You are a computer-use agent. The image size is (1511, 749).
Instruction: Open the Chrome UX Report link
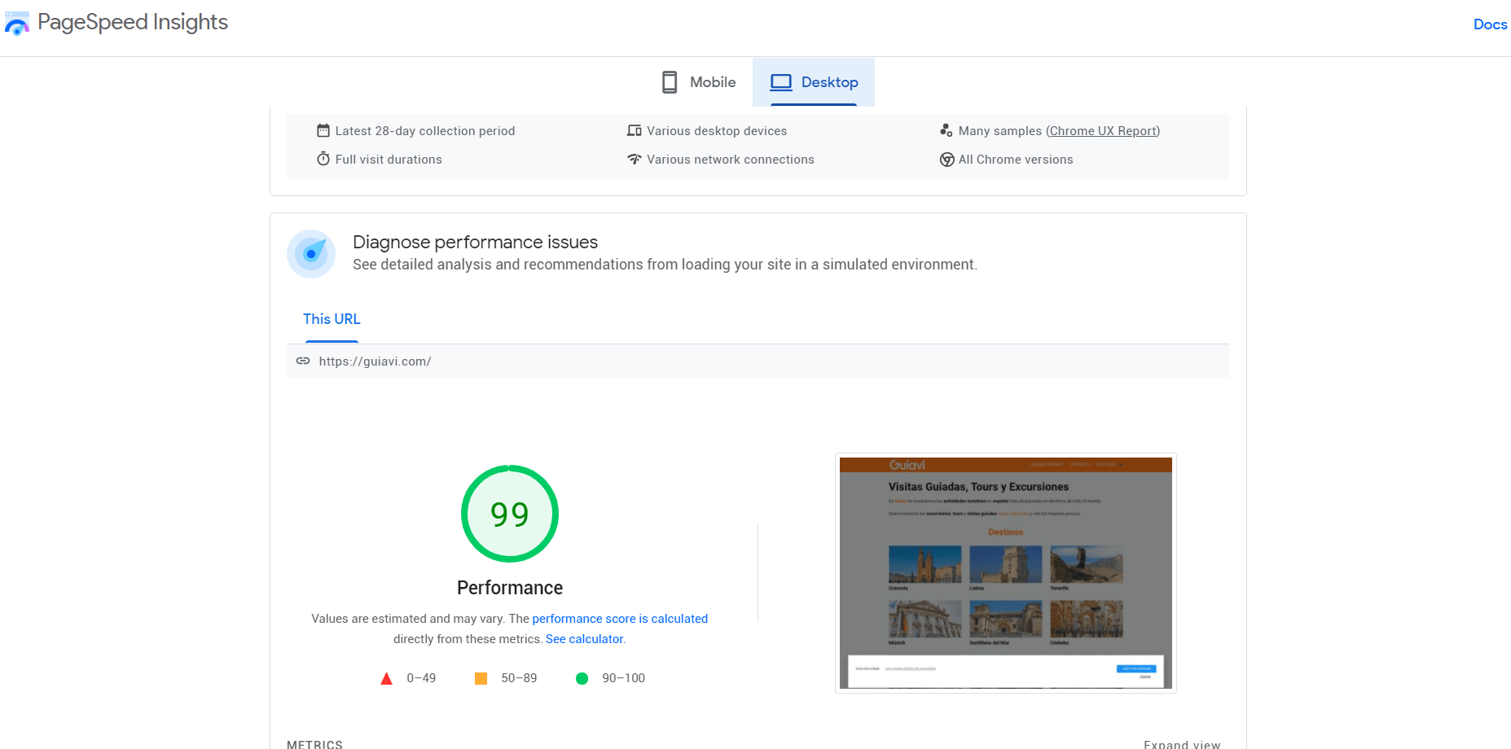click(x=1103, y=131)
